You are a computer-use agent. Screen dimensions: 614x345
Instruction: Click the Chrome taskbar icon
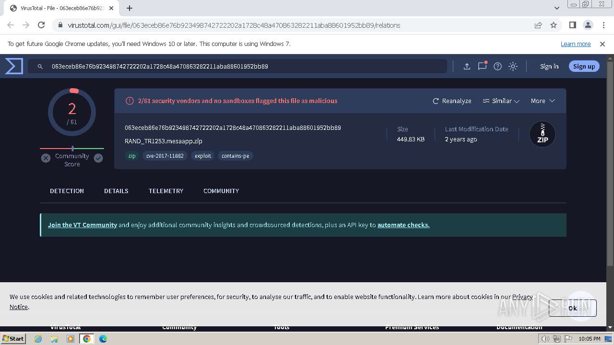point(87,339)
